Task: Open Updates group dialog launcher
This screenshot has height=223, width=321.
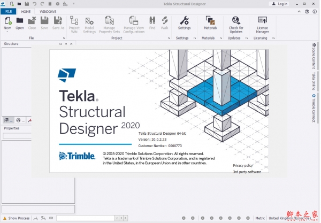Action: [x=247, y=38]
